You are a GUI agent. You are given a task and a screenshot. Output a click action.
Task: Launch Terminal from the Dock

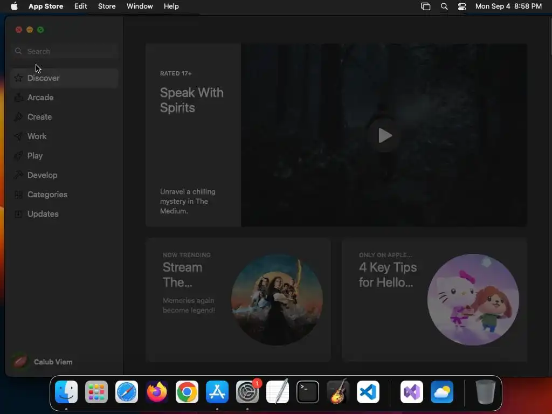point(308,392)
